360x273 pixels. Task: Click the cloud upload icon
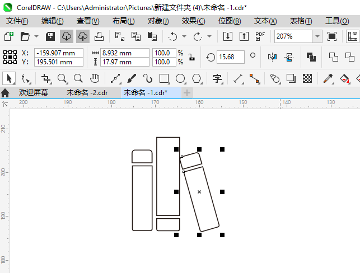83,36
